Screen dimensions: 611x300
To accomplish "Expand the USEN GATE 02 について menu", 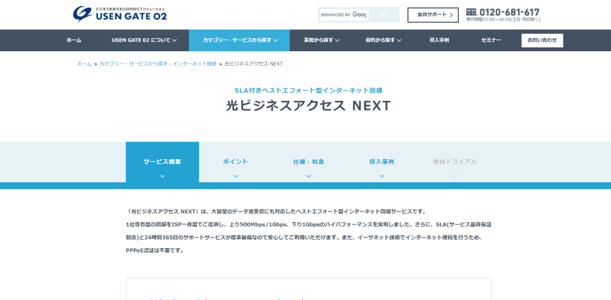I will click(x=144, y=40).
